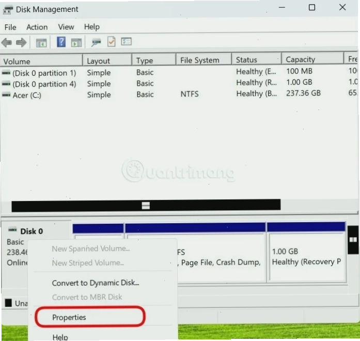The width and height of the screenshot is (360, 341).
Task: Select the first small partition block of Disk 0
Action: click(98, 231)
